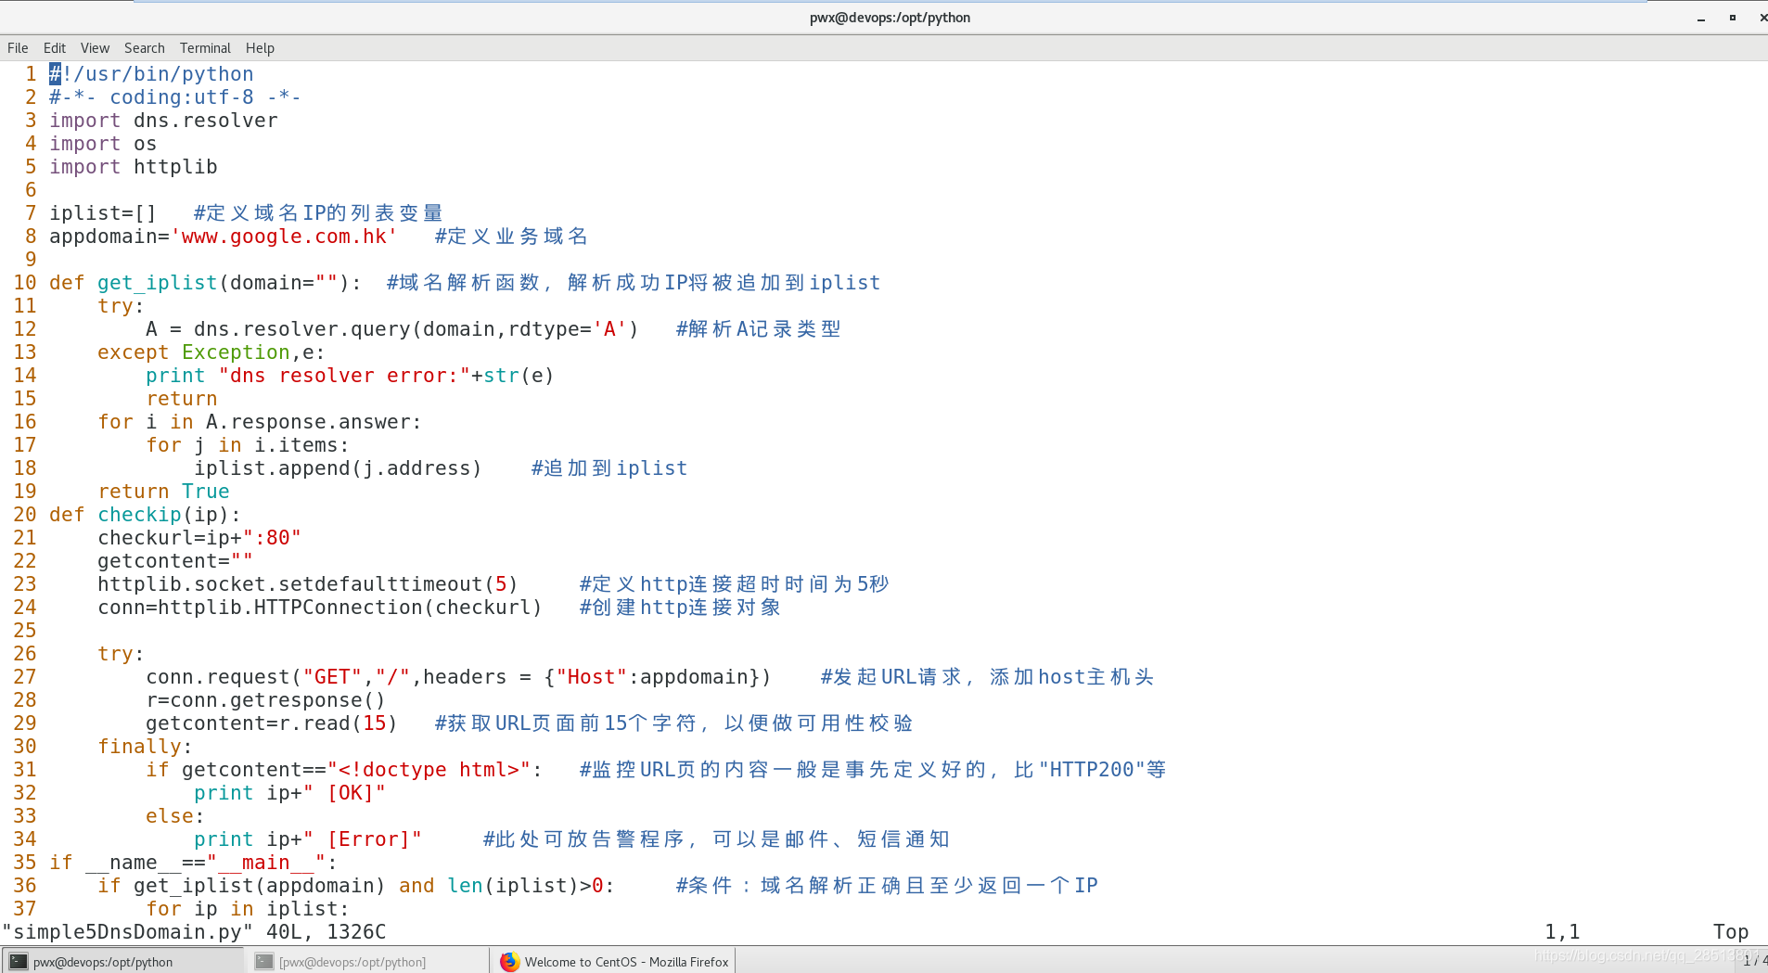Open the Search menu

coord(145,48)
